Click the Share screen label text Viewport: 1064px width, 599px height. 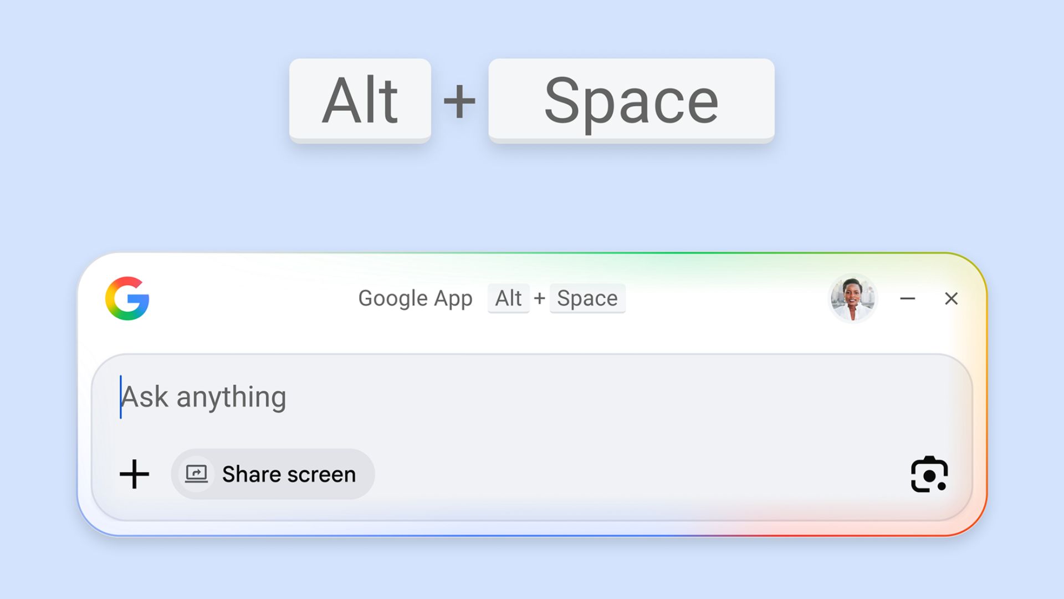288,474
